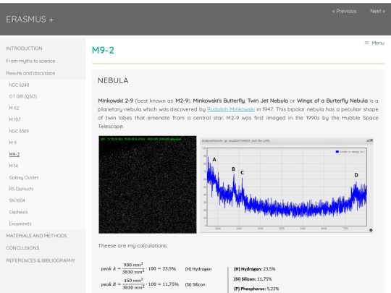391x293 pixels.
Task: Open From myths to science
Action: (30, 61)
